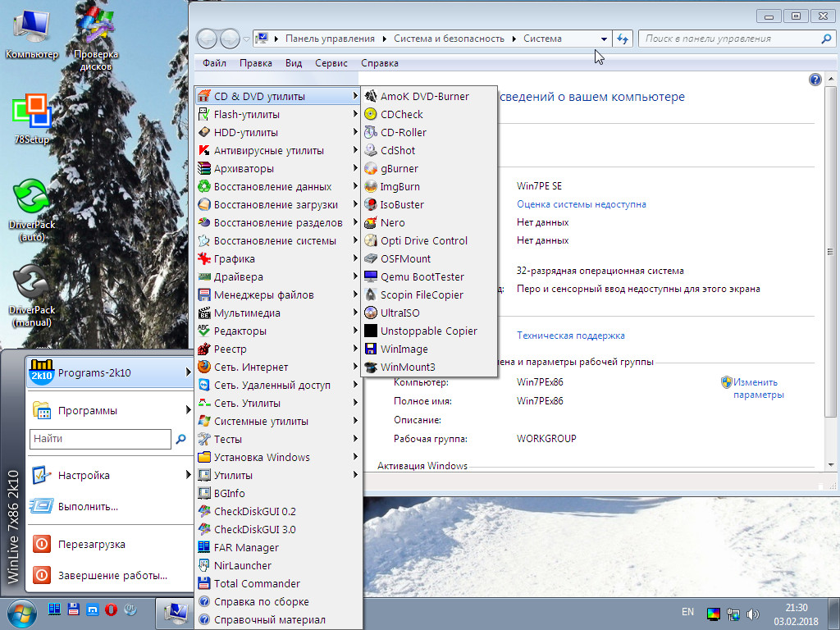The image size is (840, 630).
Task: Open the 78Setup desktop shortcut
Action: 31,119
